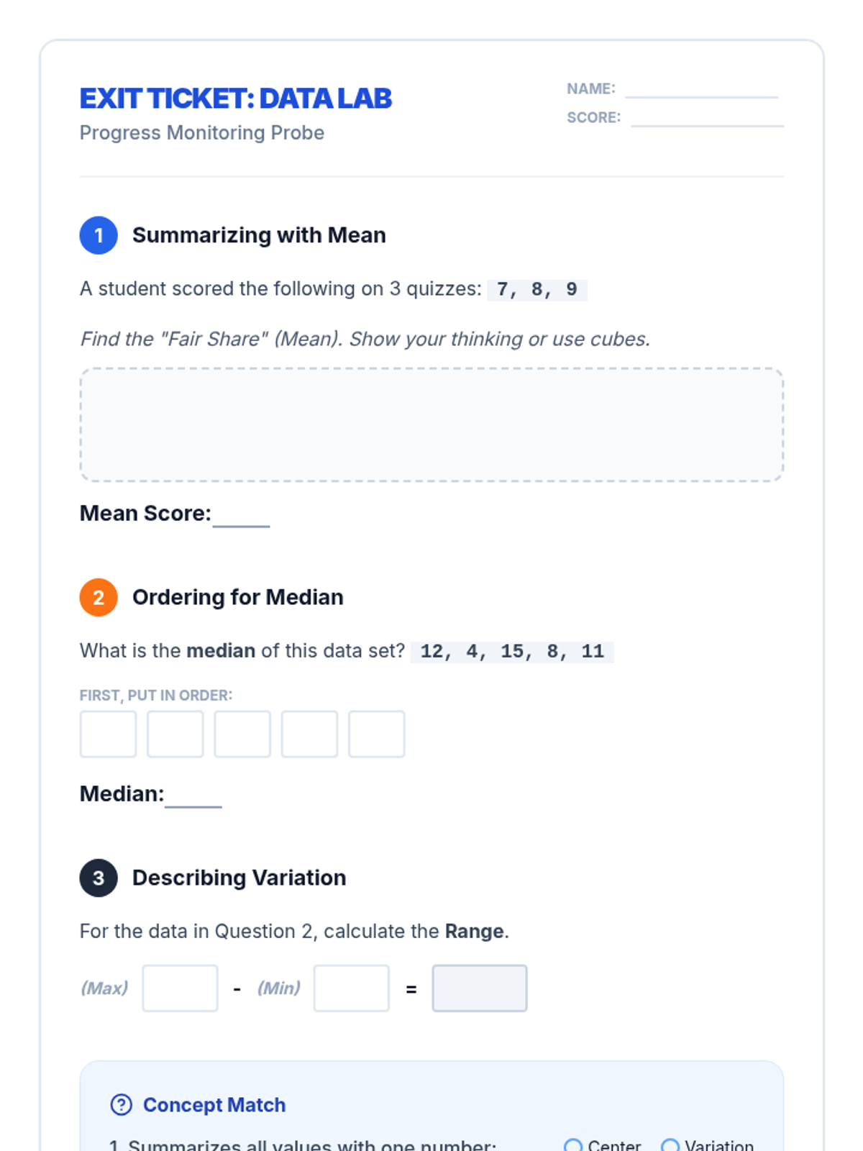
Task: Select the Center radio option
Action: tap(573, 1145)
